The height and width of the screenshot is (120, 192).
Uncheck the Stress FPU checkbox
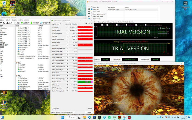pyautogui.click(x=92, y=9)
